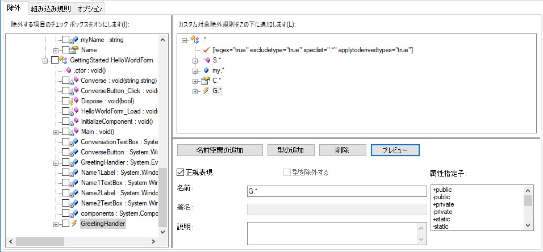Uncheck the 正規表現 checkbox
The height and width of the screenshot is (252, 543).
click(180, 173)
